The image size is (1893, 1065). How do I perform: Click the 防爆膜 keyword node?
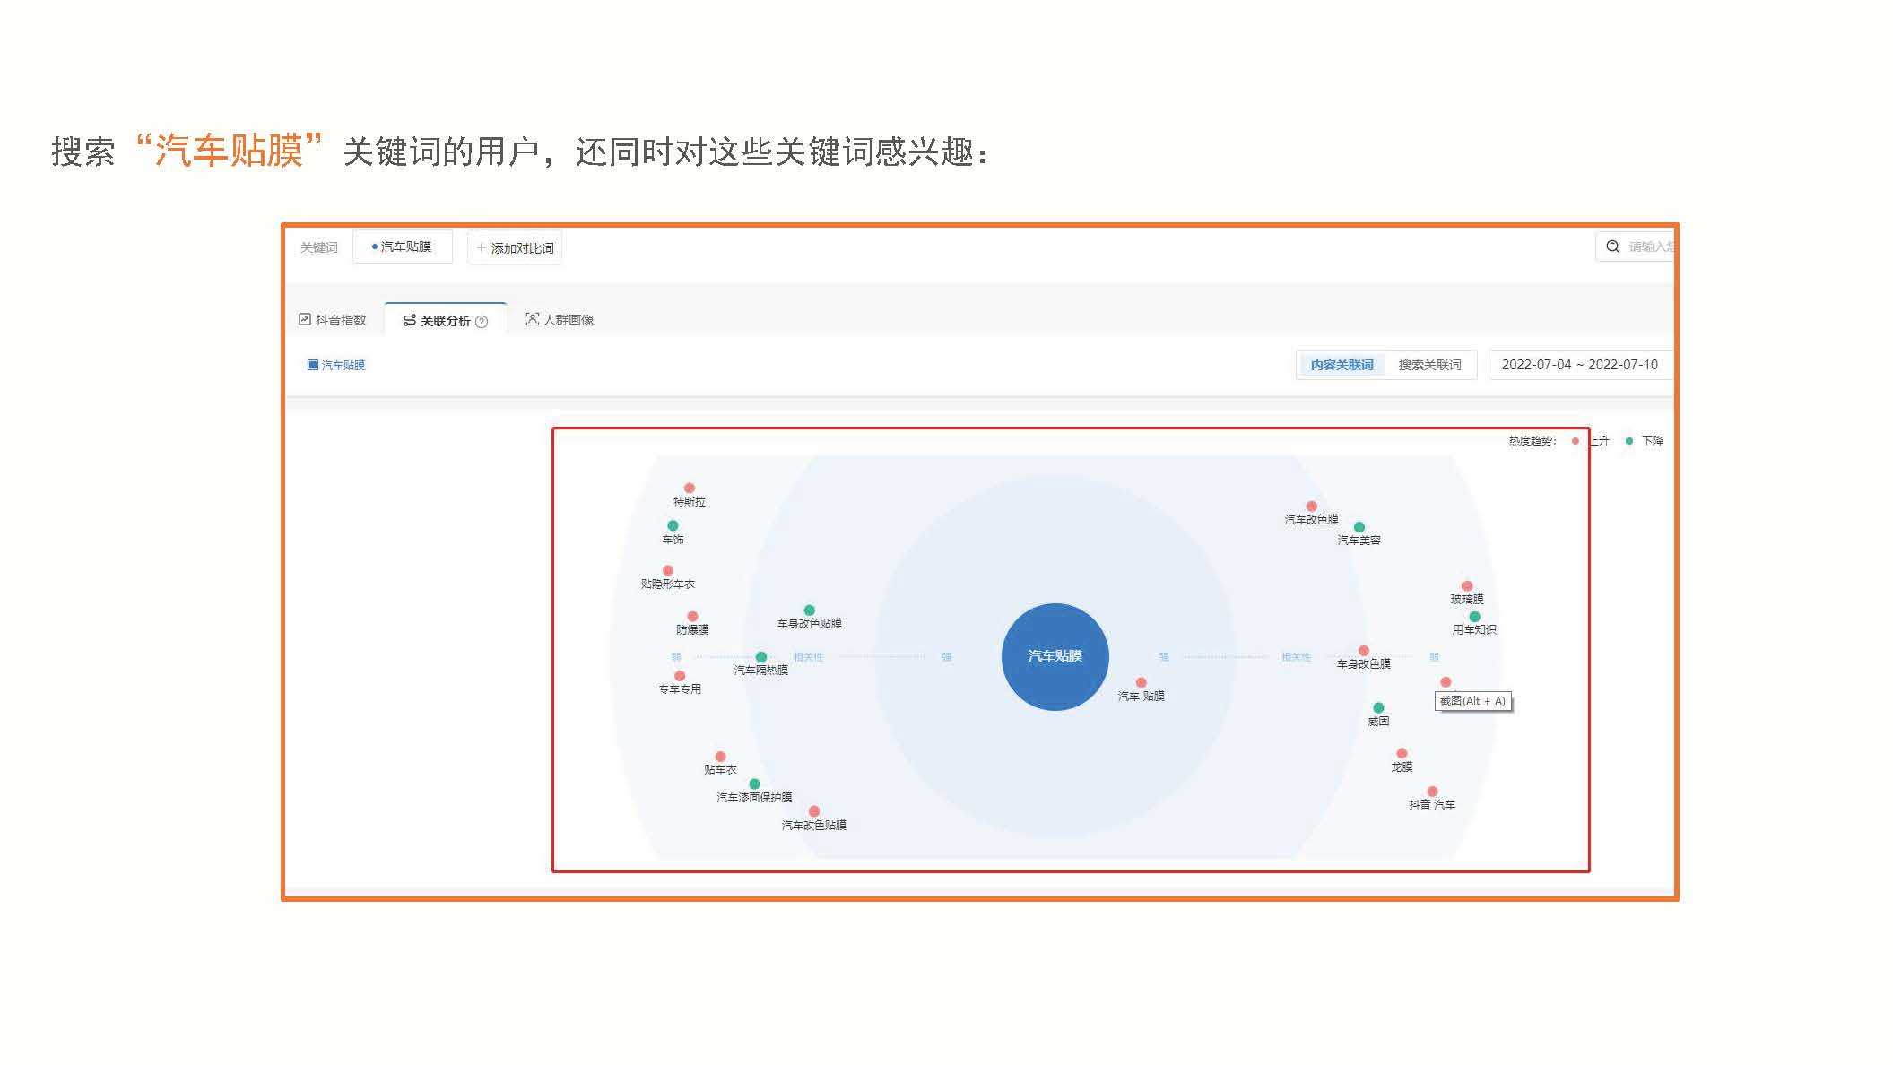tap(692, 617)
